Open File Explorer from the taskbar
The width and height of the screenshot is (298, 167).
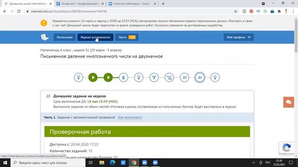(102, 163)
